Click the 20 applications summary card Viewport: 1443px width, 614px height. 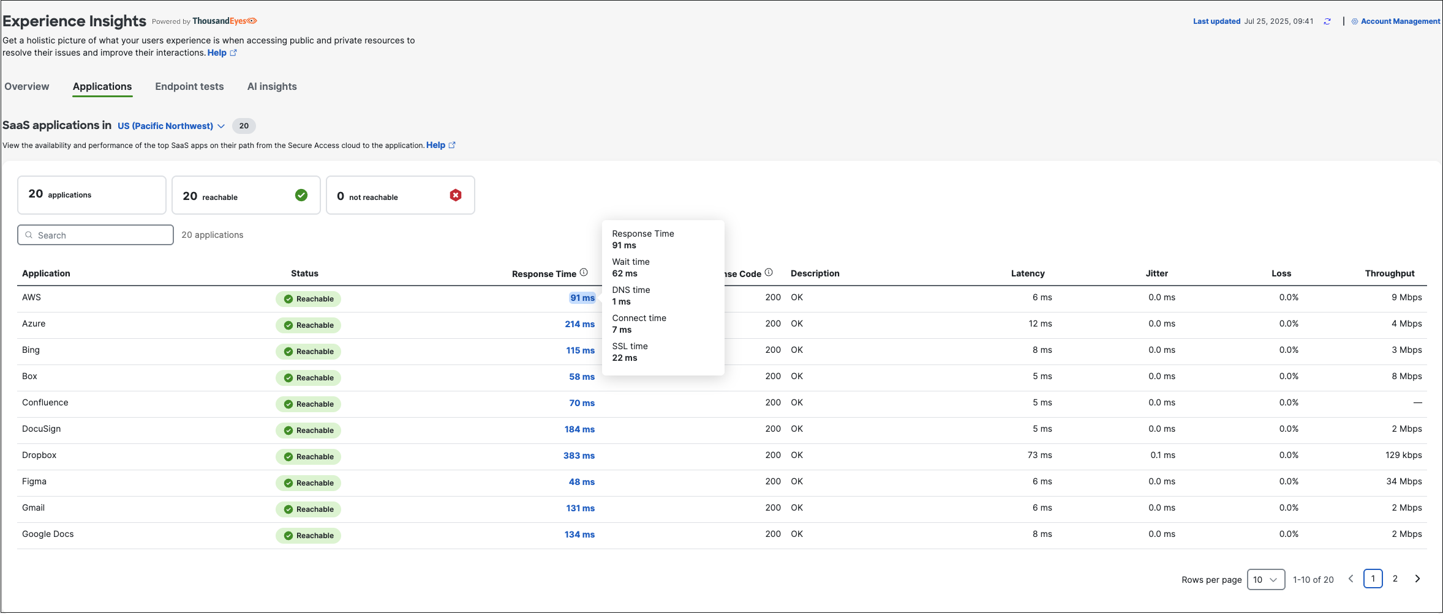[92, 195]
